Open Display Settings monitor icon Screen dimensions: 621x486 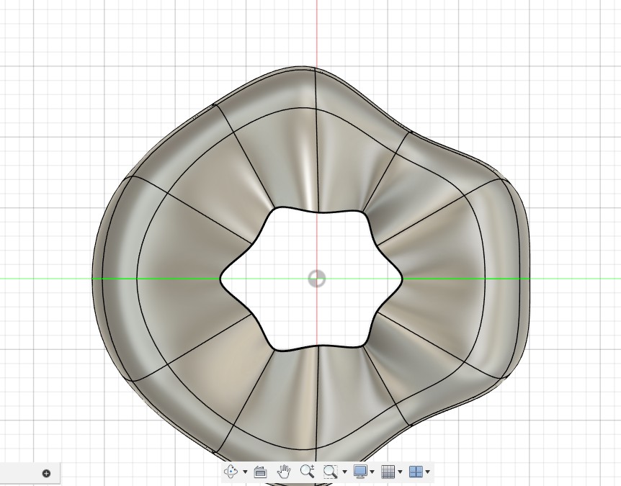[360, 472]
